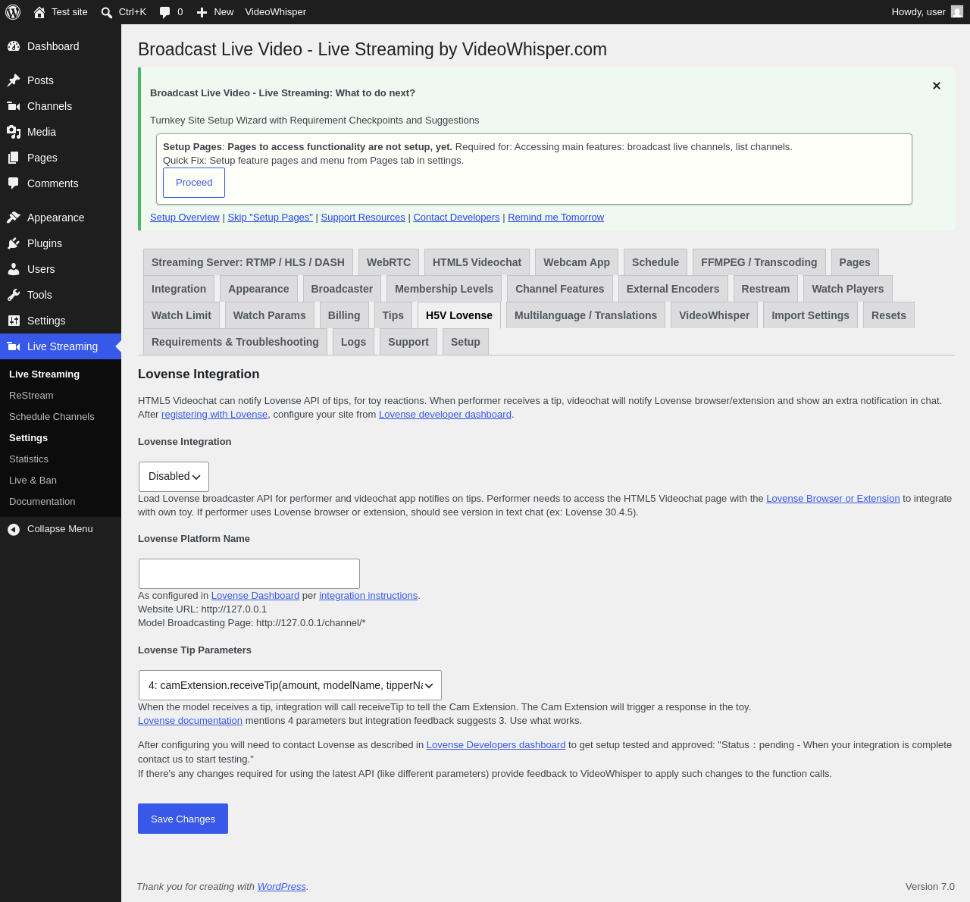The image size is (970, 902).
Task: Click the Appearance paintbrush icon
Action: 14,218
